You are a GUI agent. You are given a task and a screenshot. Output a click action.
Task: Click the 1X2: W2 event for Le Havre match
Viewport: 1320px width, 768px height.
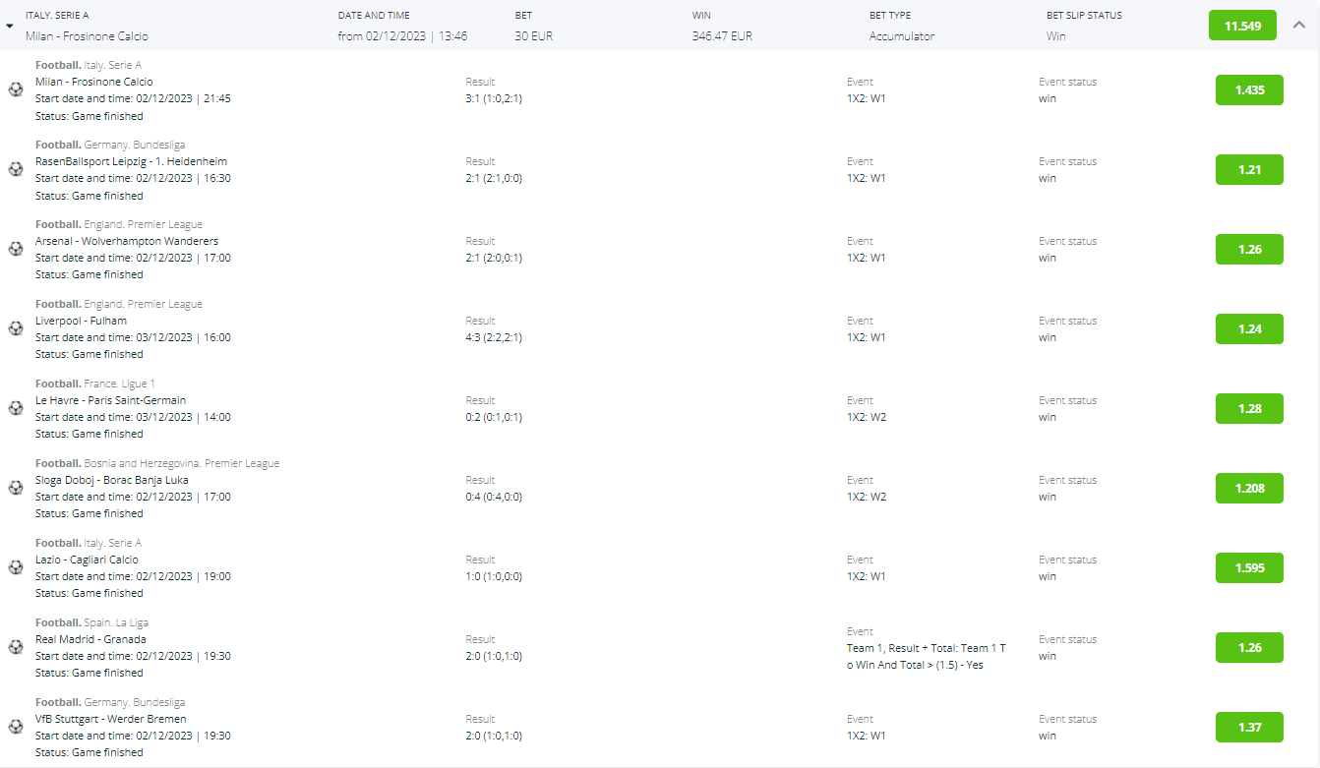pos(867,417)
